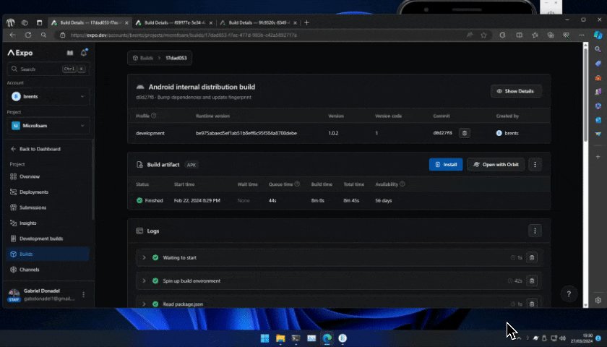Click the browser refresh icon
607x347 pixels.
(28, 35)
